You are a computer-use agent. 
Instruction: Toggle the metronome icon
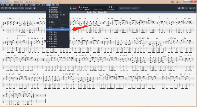point(111,7)
